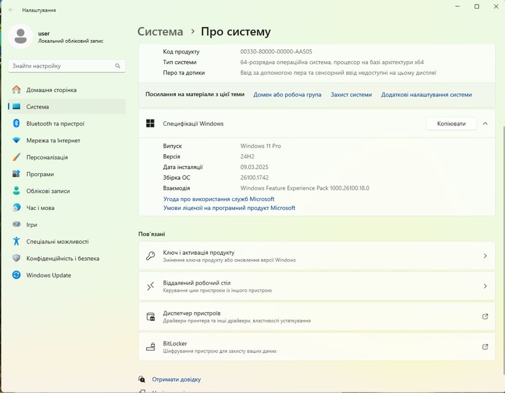
Task: Click the key icon for product activation
Action: pos(151,256)
